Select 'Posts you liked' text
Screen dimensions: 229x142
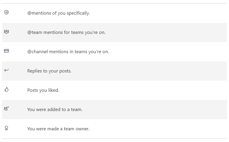43,90
